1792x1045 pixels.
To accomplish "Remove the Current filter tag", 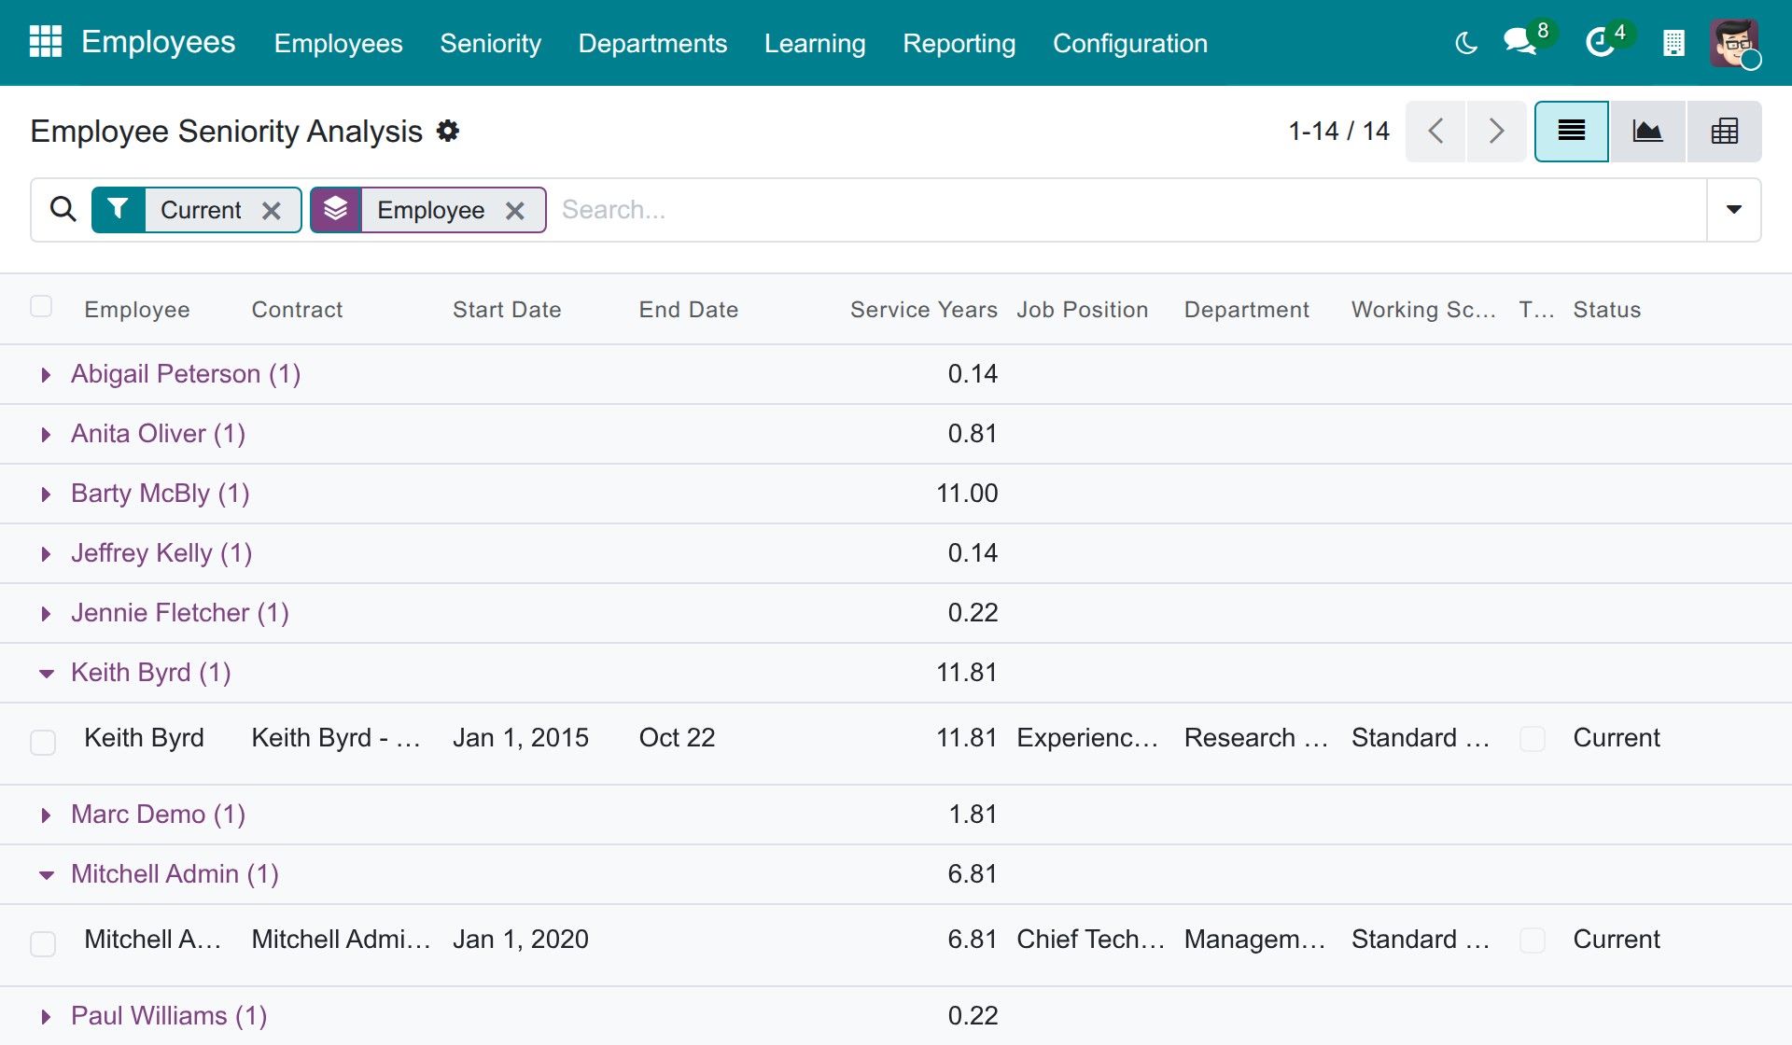I will 272,211.
